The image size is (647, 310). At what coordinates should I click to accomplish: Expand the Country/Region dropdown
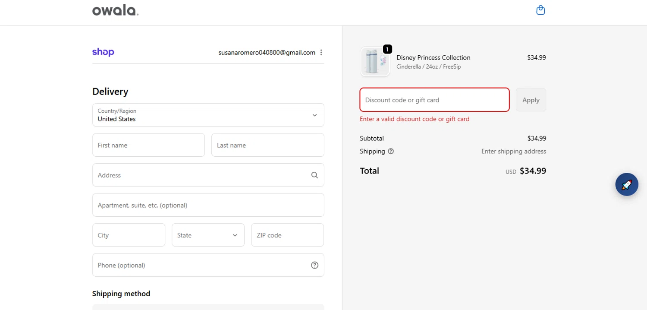pos(208,115)
